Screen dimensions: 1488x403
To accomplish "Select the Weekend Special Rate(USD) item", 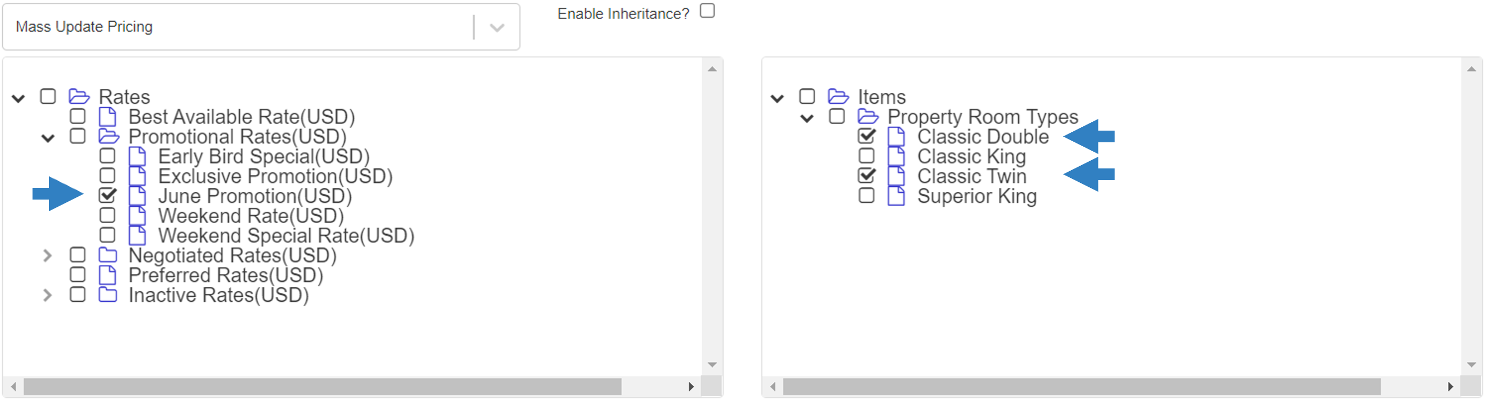I will tap(286, 236).
